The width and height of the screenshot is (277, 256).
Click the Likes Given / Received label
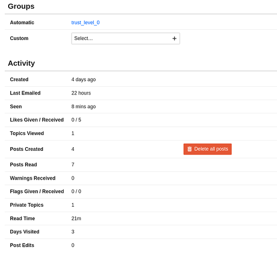tap(37, 120)
